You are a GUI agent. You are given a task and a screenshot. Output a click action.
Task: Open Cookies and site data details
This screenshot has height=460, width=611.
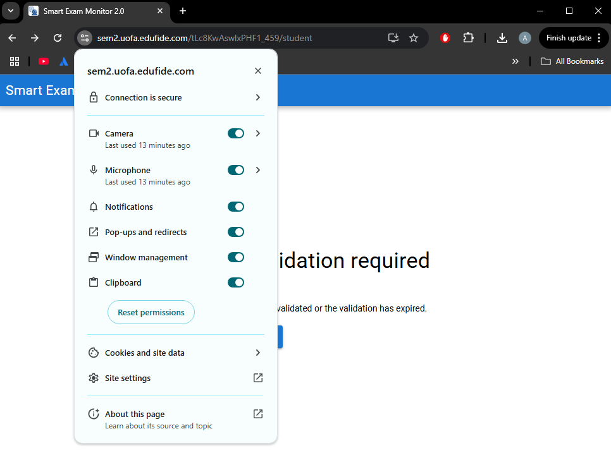(x=175, y=353)
